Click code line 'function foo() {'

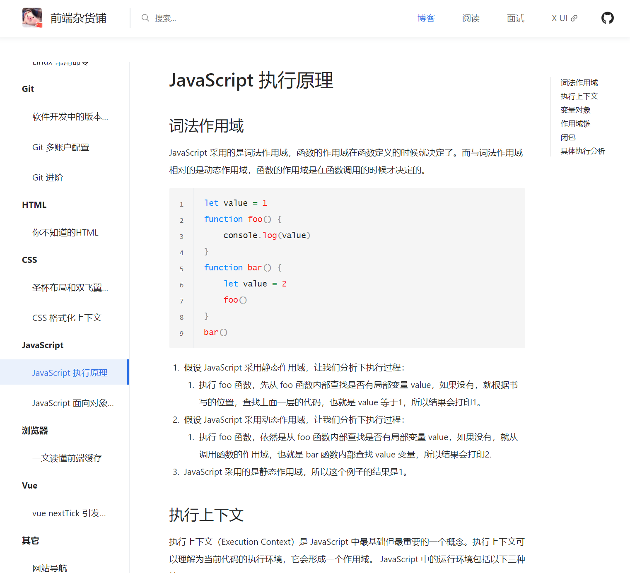[x=243, y=219]
